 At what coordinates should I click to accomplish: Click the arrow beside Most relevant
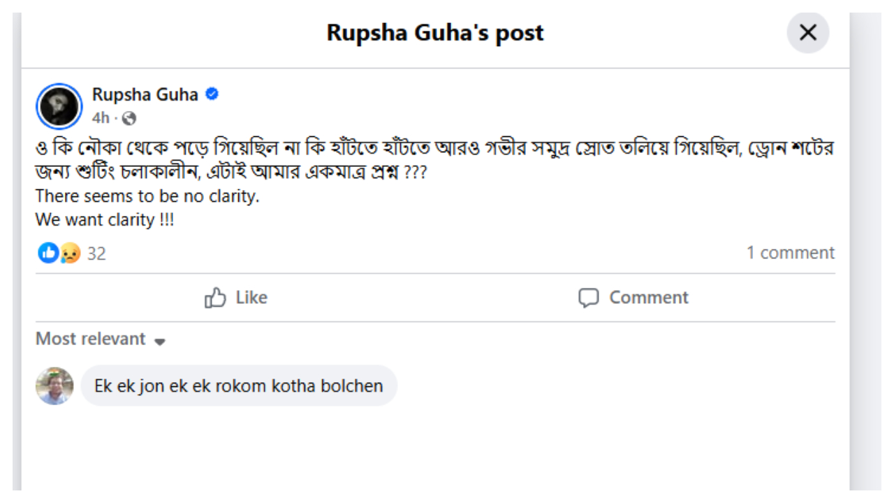tap(160, 342)
